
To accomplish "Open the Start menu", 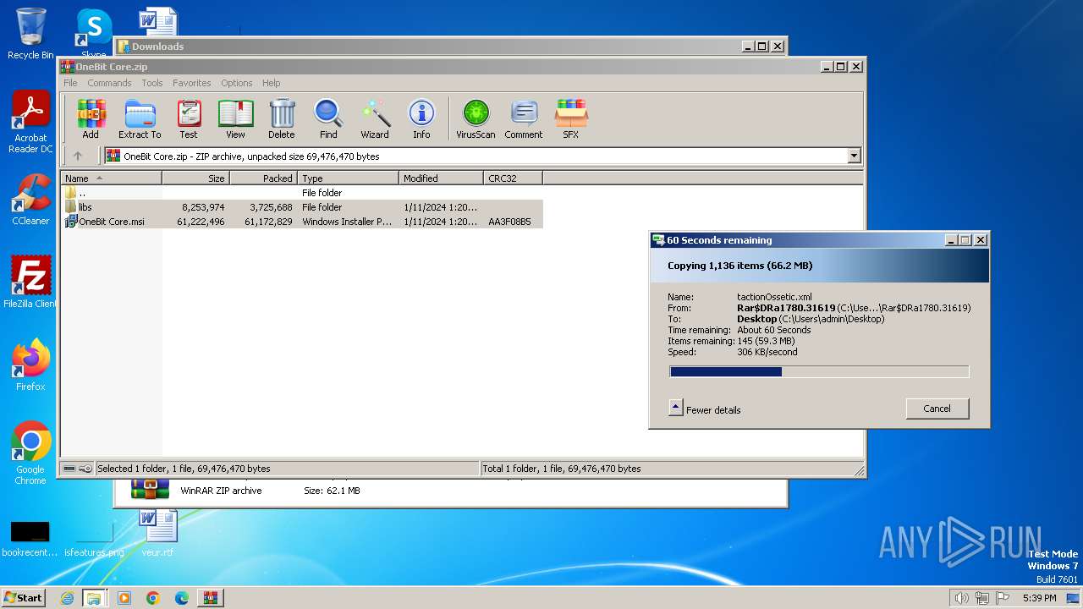I will [23, 597].
